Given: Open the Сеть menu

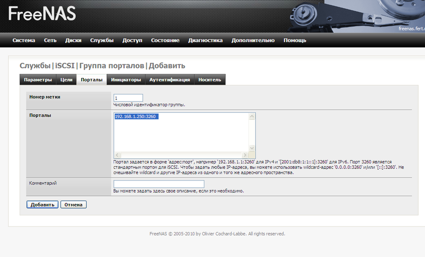Looking at the screenshot, I should pos(50,40).
